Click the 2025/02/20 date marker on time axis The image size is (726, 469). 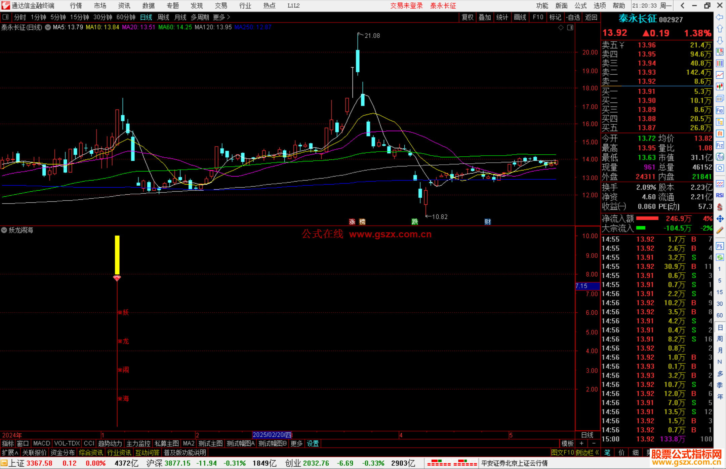tap(272, 435)
